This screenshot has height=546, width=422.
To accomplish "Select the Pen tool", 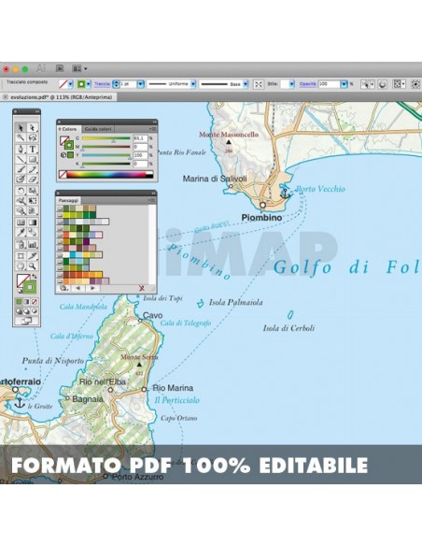I will click(21, 149).
